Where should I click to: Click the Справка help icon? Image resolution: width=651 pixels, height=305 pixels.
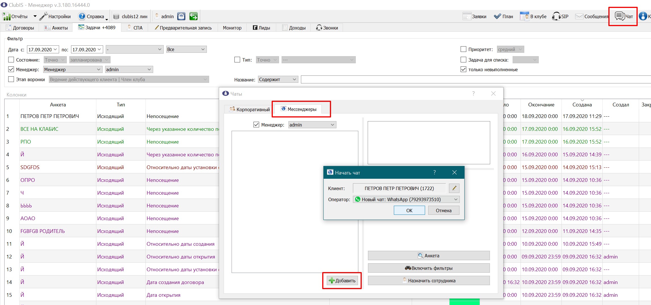tap(82, 16)
